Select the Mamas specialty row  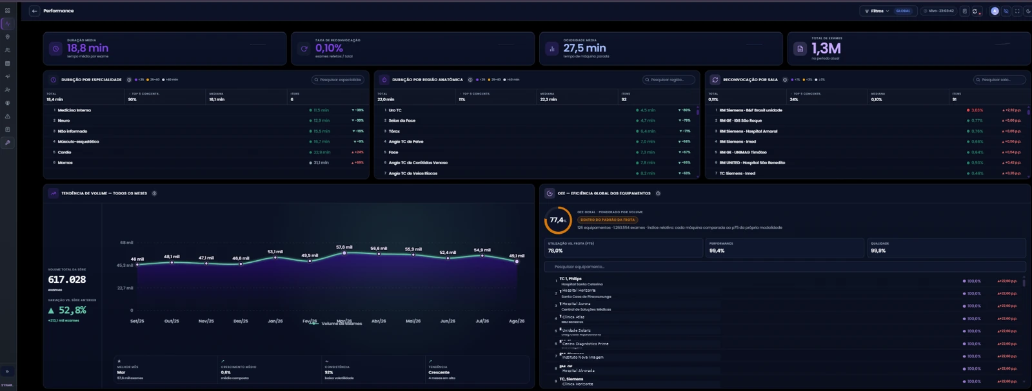[206, 162]
